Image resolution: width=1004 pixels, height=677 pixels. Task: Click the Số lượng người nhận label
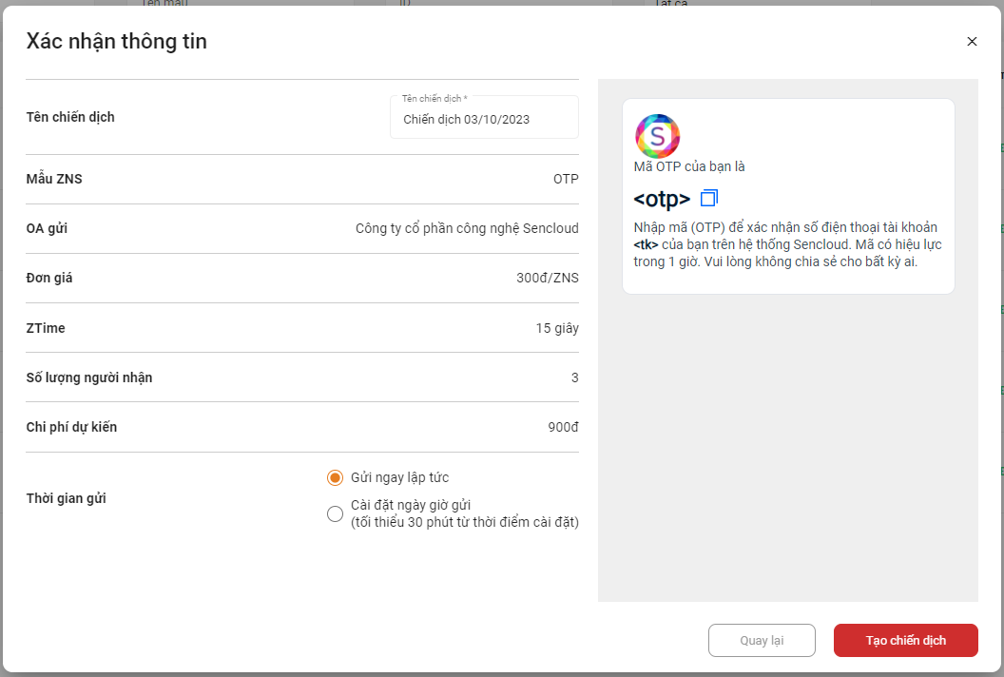(x=89, y=377)
